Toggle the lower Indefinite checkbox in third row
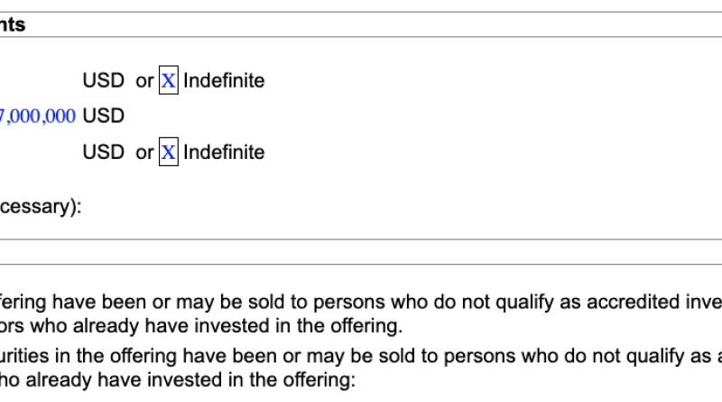This screenshot has height=402, width=722. click(169, 152)
